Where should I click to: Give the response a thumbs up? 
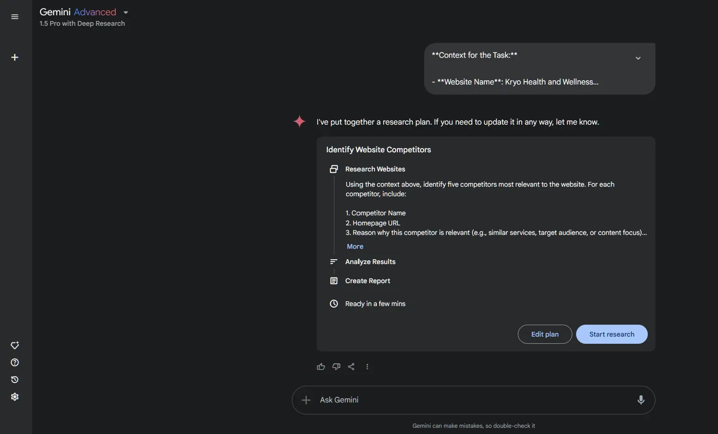click(321, 367)
